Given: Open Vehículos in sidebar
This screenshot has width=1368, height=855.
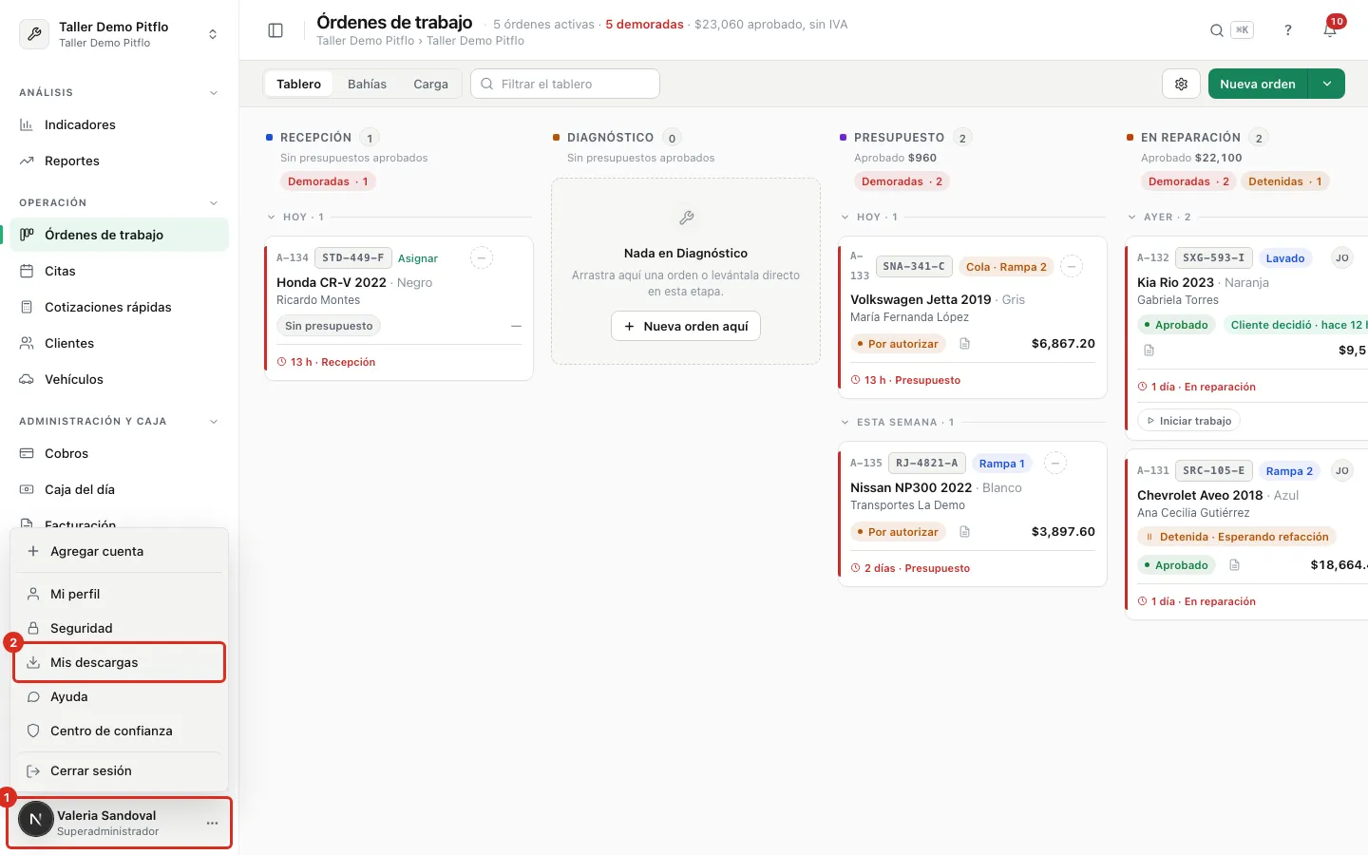Looking at the screenshot, I should coord(119,379).
